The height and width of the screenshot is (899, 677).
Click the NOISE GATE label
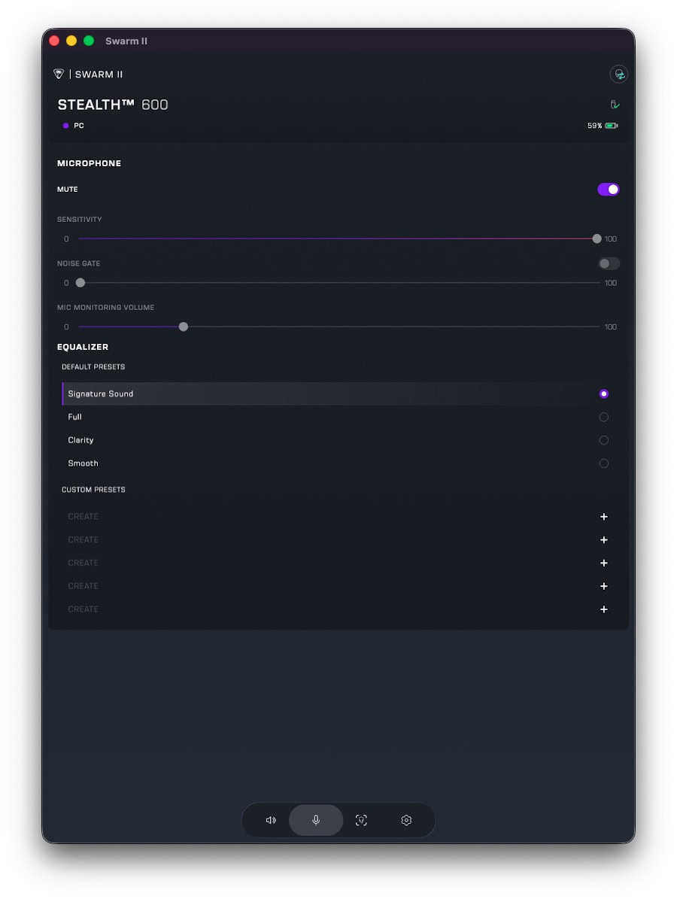pyautogui.click(x=78, y=264)
